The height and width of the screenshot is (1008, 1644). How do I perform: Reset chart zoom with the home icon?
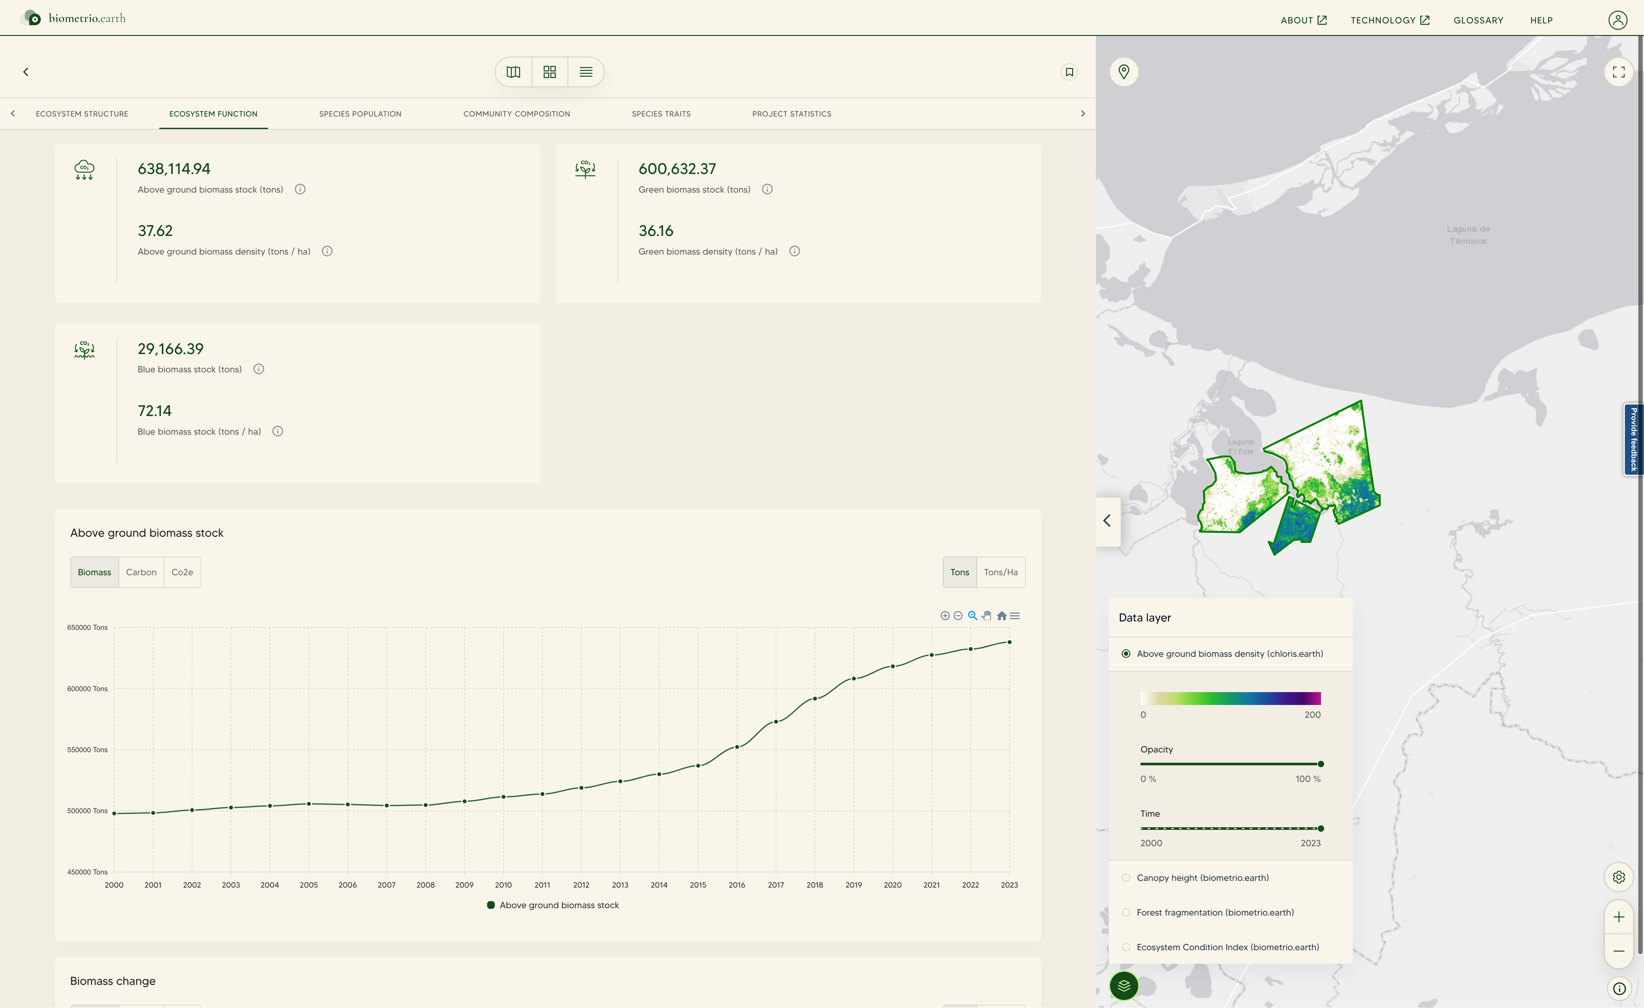click(1001, 616)
